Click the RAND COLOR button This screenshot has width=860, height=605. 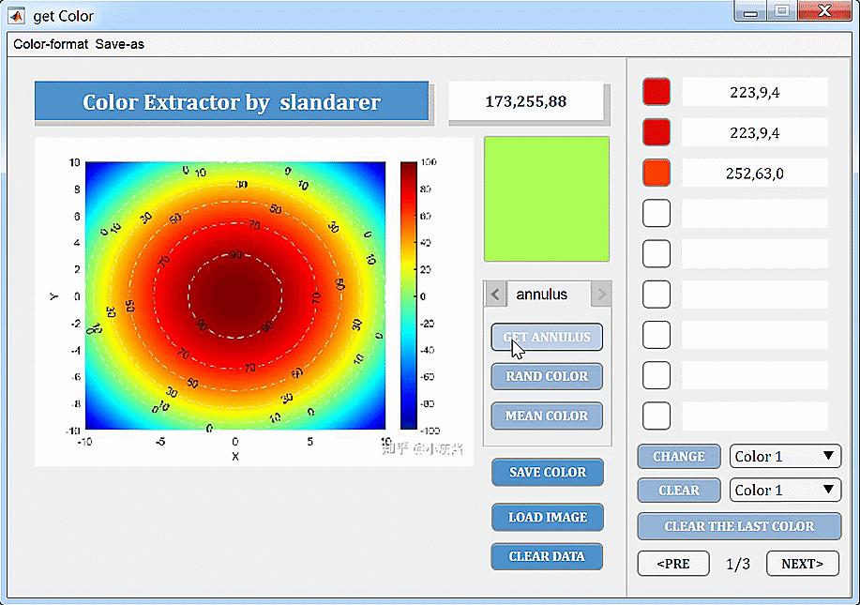tap(547, 376)
